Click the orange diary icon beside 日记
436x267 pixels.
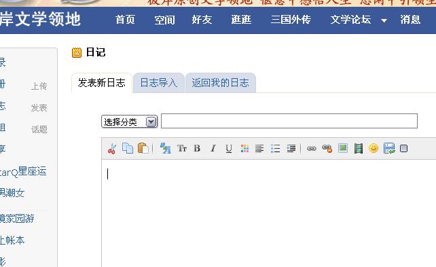(77, 52)
